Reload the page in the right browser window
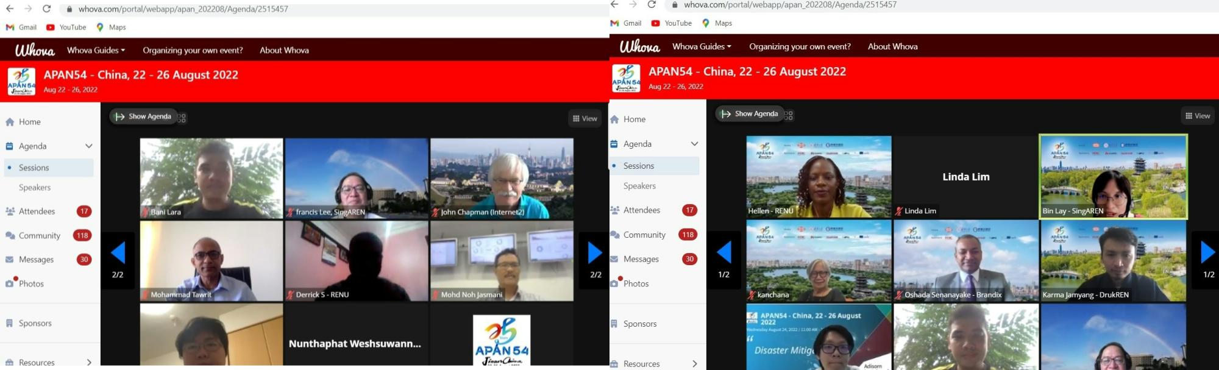Image resolution: width=1219 pixels, height=370 pixels. [x=652, y=4]
